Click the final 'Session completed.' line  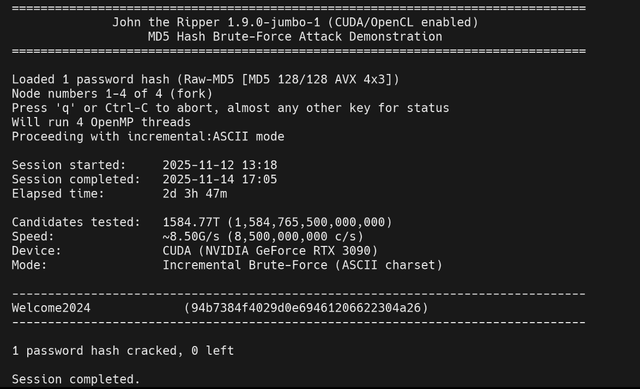(x=76, y=379)
